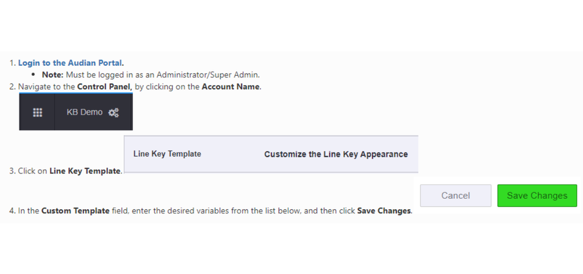
Task: Open the Line Key Template row label
Action: [167, 154]
